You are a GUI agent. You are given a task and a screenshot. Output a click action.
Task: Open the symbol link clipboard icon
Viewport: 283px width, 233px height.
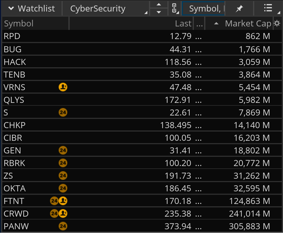point(174,8)
